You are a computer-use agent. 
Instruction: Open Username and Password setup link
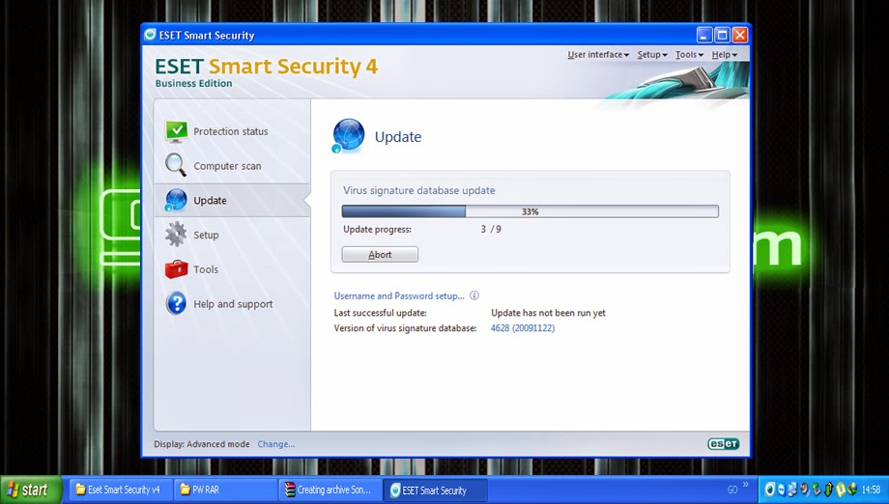(x=399, y=295)
